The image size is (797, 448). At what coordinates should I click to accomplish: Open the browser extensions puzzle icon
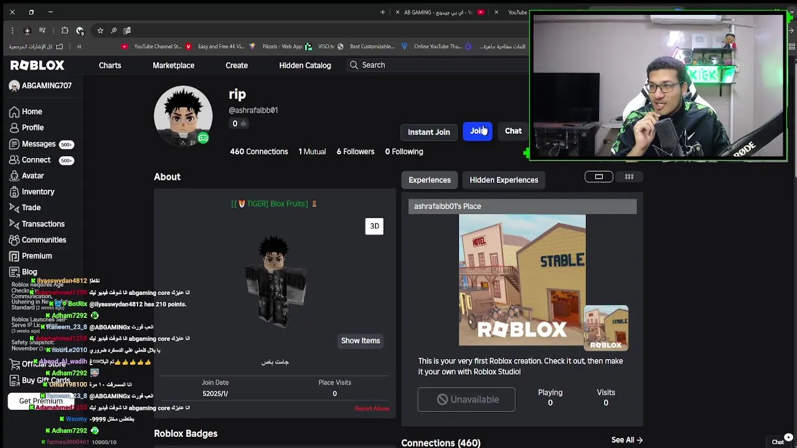point(65,30)
